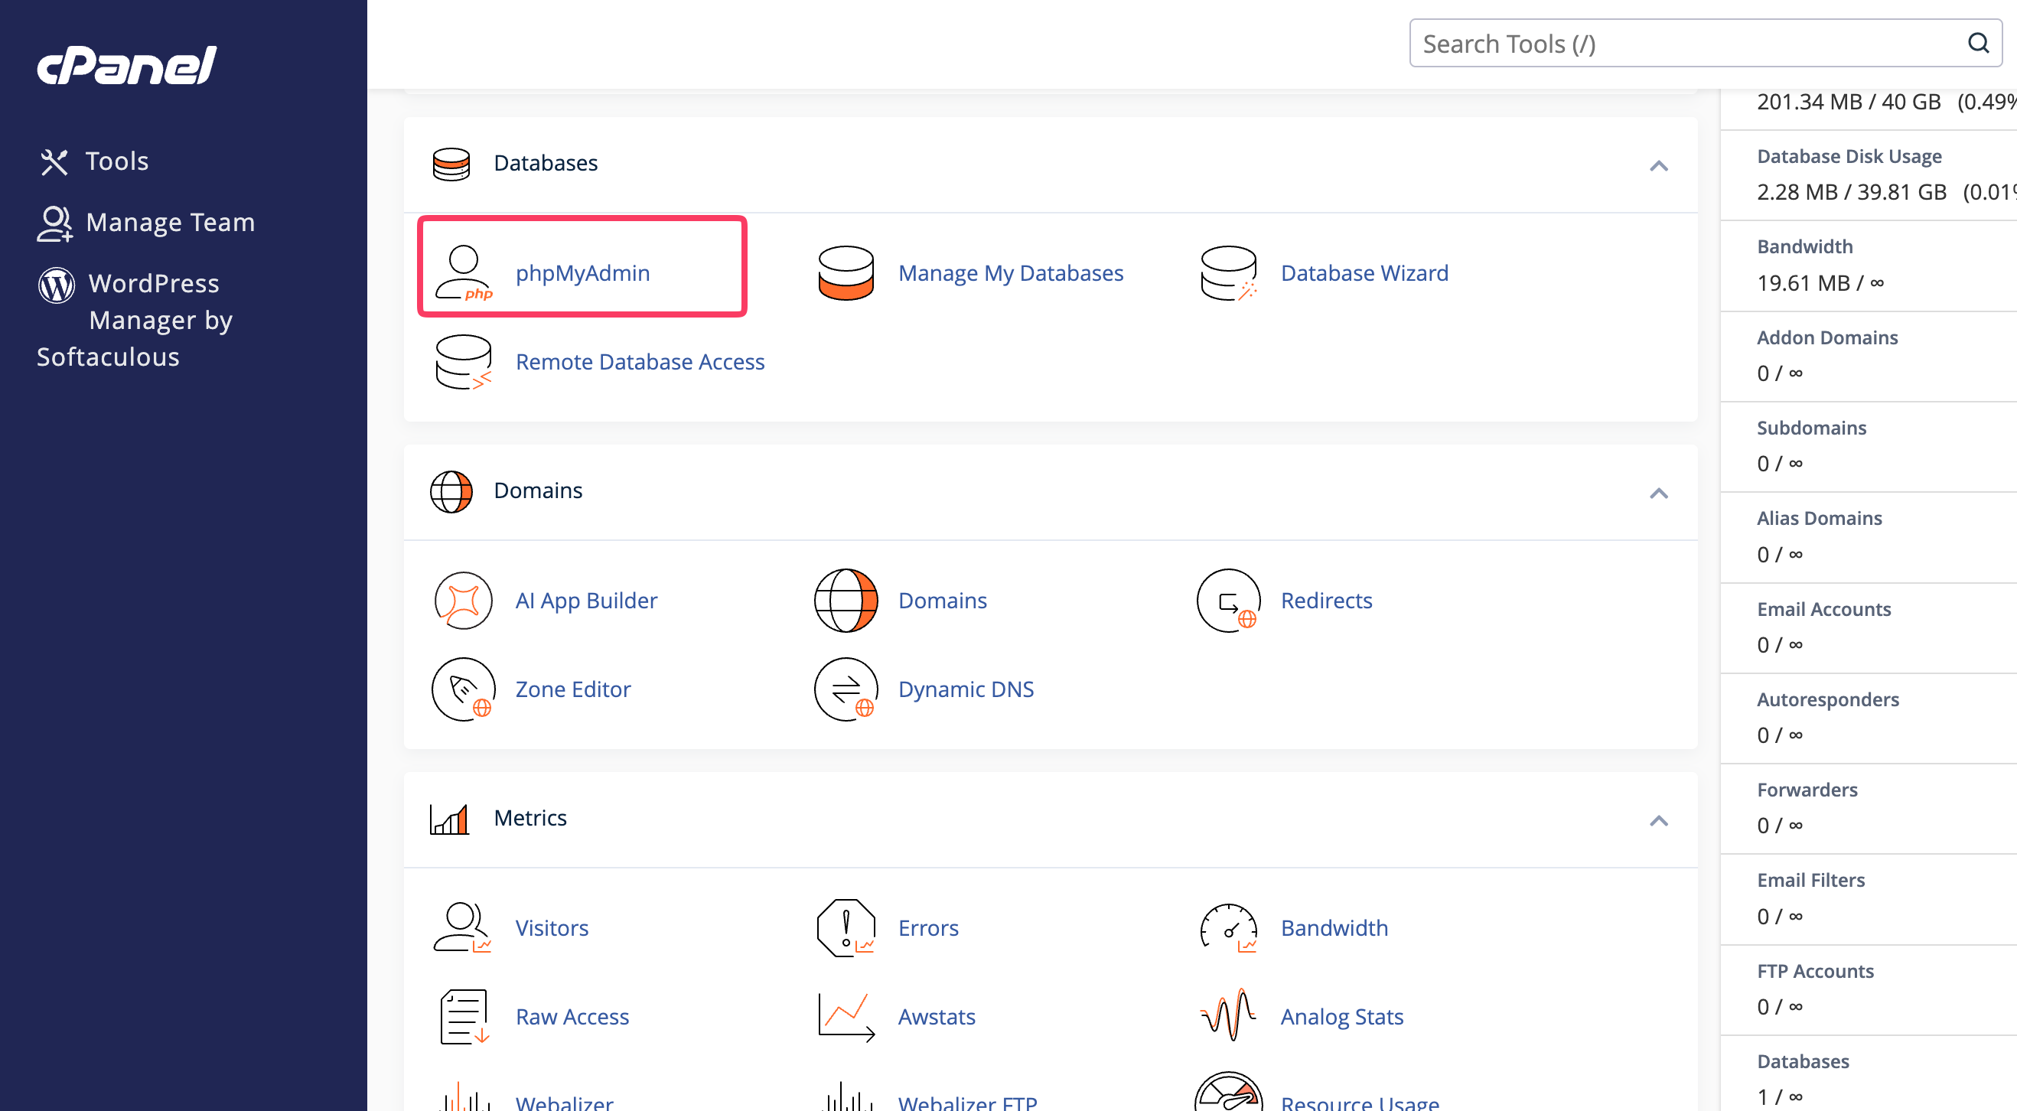Open the phpMyAdmin link
2017x1111 pixels.
pyautogui.click(x=582, y=272)
